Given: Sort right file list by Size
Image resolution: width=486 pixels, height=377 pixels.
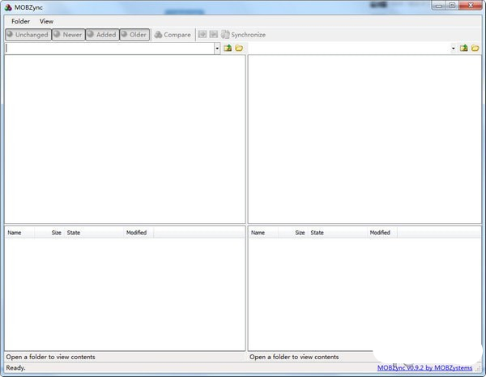Looking at the screenshot, I should coord(292,233).
